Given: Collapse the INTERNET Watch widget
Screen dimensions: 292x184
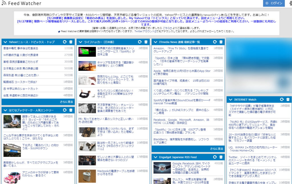Looking at the screenshot, I should [x=230, y=99].
